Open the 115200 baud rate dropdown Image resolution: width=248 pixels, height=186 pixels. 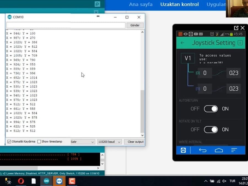click(109, 142)
